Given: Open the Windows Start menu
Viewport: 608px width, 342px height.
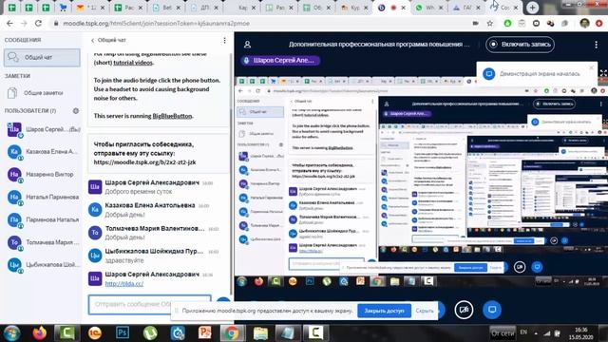Looking at the screenshot, I should pyautogui.click(x=11, y=333).
